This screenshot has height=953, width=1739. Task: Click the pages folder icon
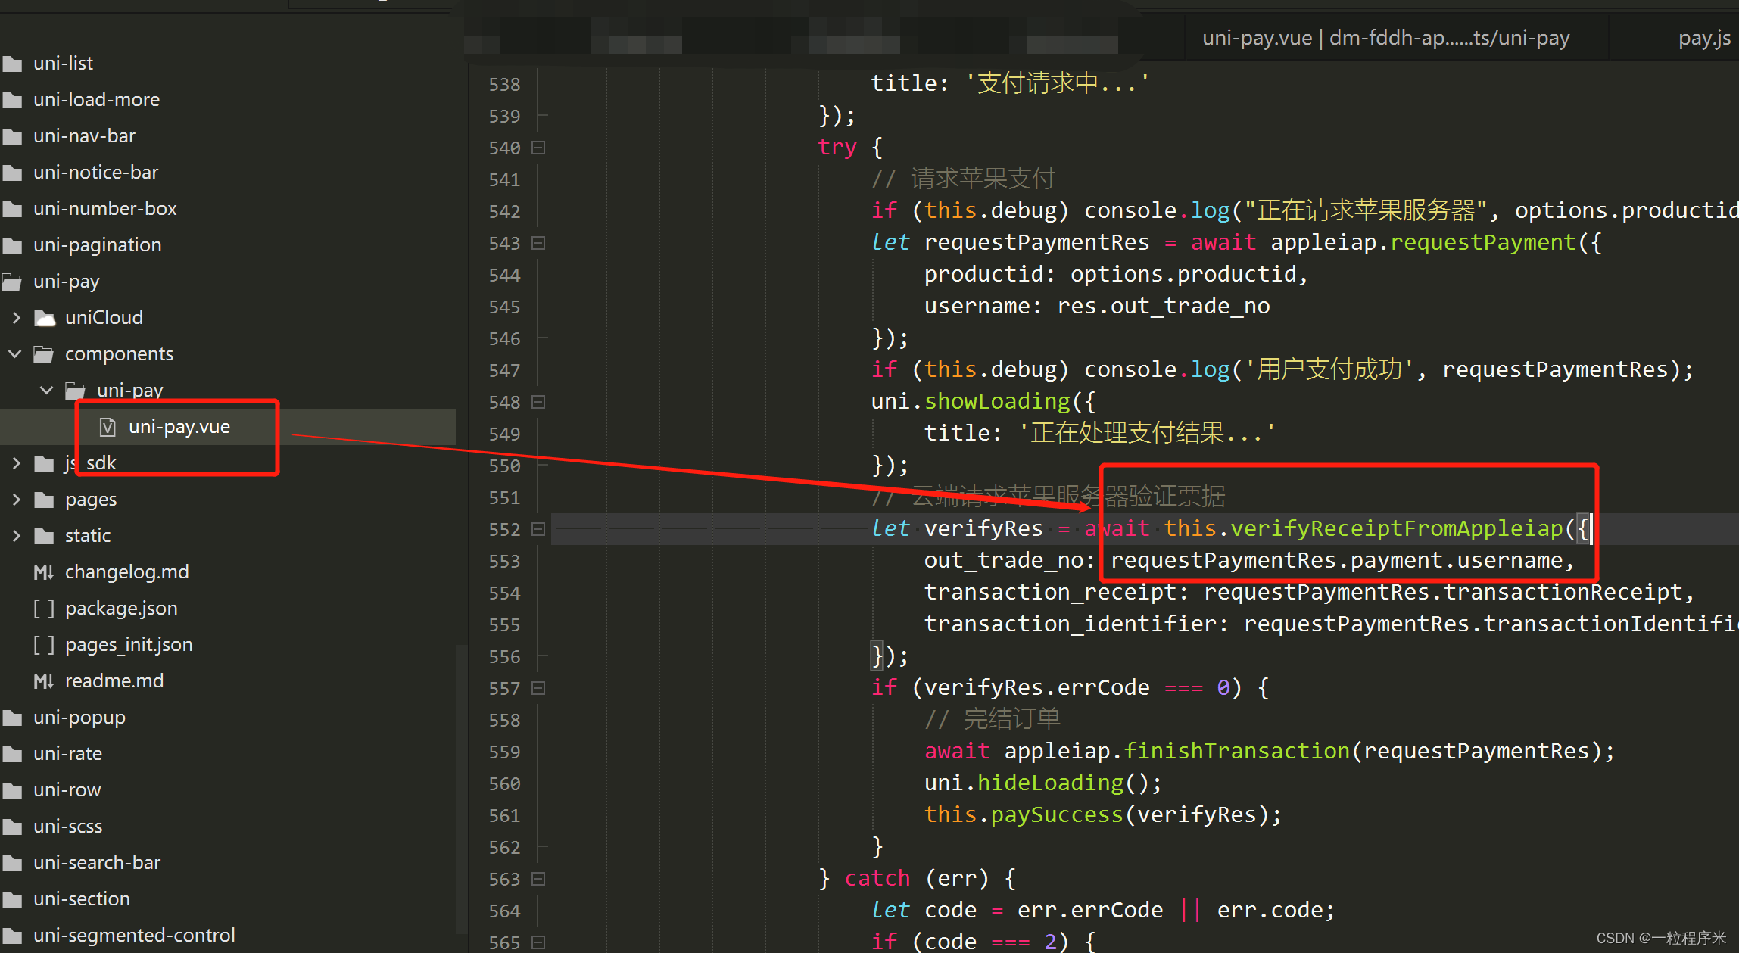[45, 500]
